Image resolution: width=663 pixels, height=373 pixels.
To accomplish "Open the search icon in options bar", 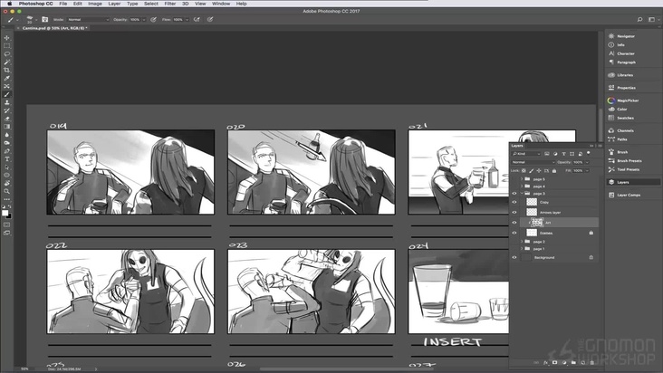I will click(x=639, y=19).
